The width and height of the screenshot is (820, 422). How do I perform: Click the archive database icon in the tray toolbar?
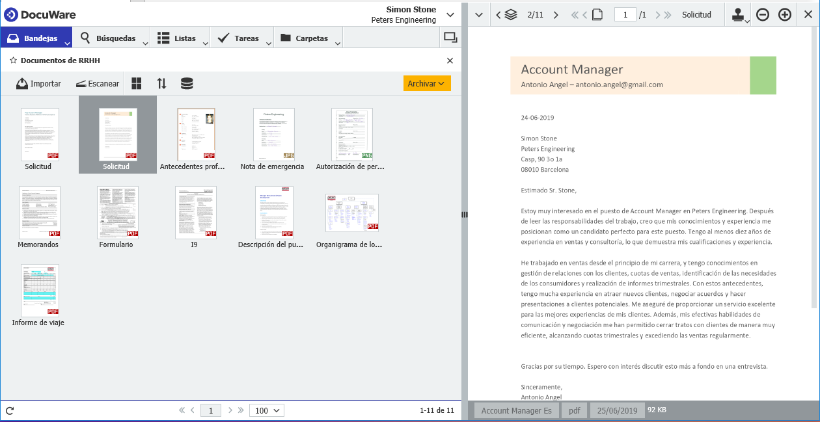tap(187, 83)
